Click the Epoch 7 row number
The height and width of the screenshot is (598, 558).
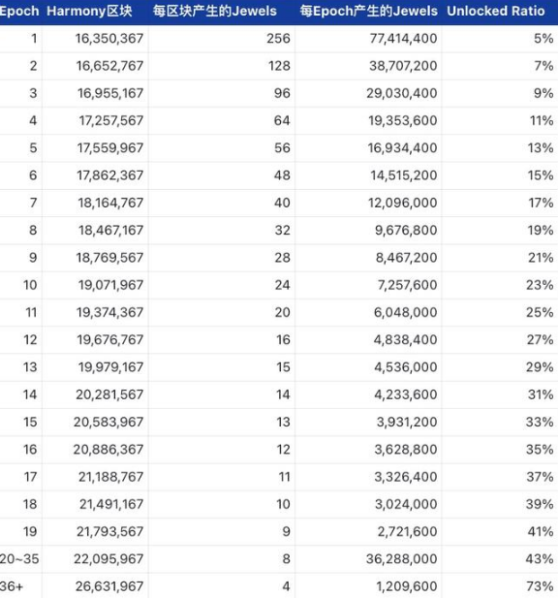tap(34, 203)
